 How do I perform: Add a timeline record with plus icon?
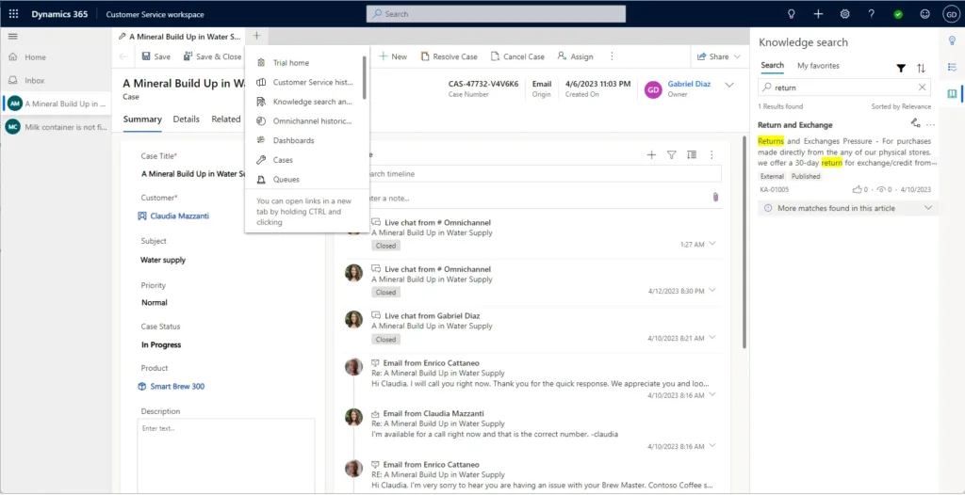tap(651, 154)
